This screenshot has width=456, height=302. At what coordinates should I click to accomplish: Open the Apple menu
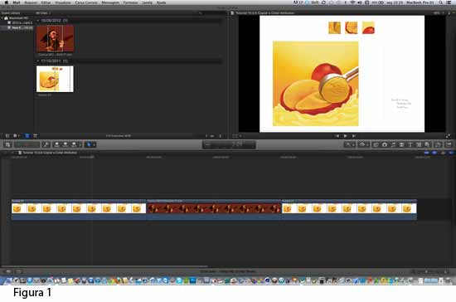click(x=6, y=2)
